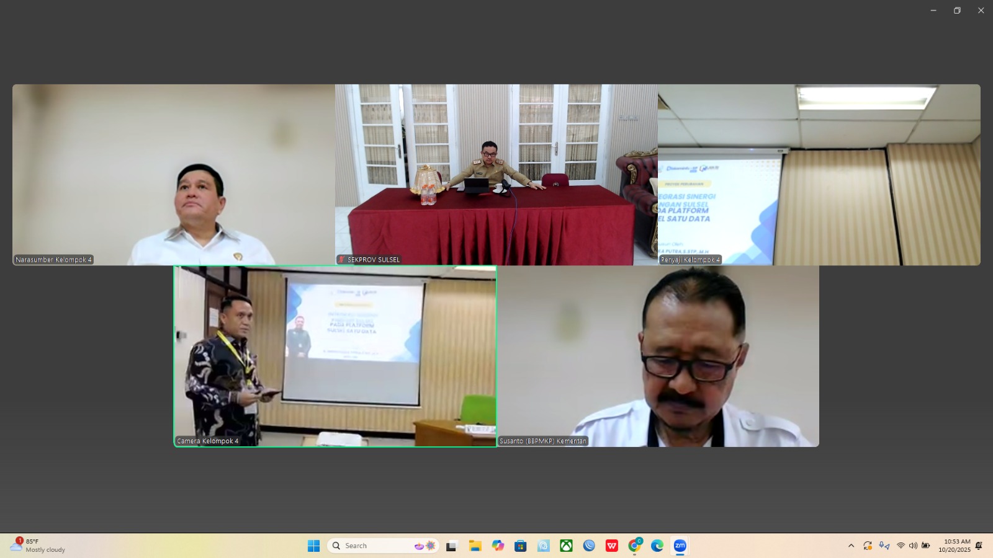Open File Explorer from the taskbar

pyautogui.click(x=475, y=546)
